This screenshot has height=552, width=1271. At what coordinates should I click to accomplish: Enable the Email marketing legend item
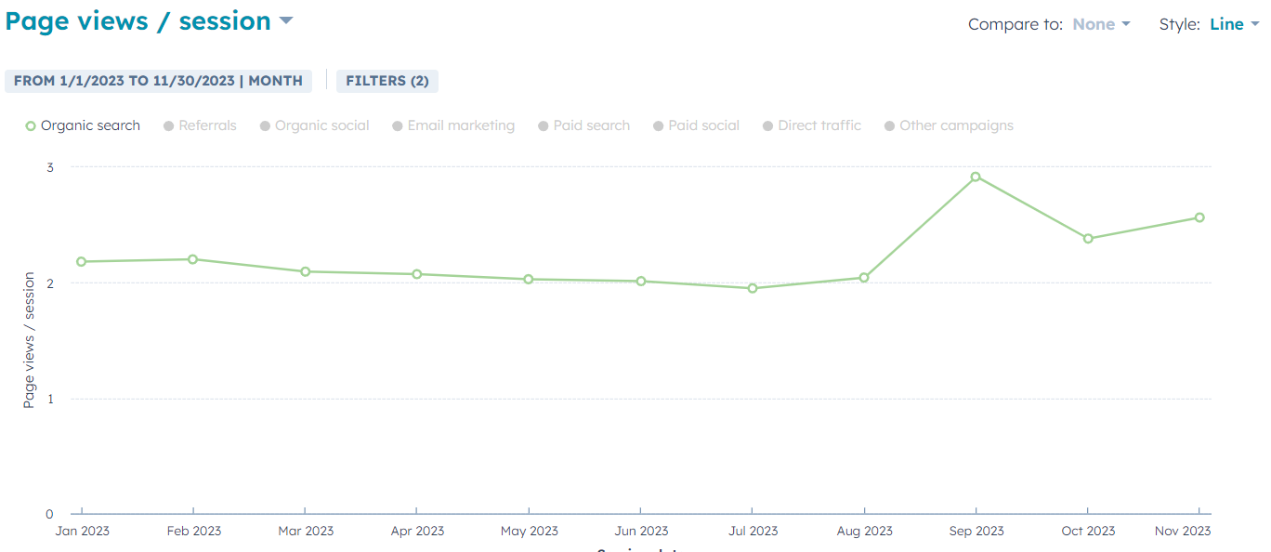pyautogui.click(x=453, y=125)
